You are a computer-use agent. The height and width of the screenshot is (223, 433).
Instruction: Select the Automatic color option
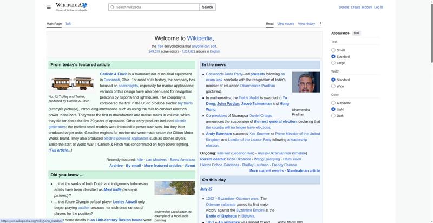(x=333, y=103)
